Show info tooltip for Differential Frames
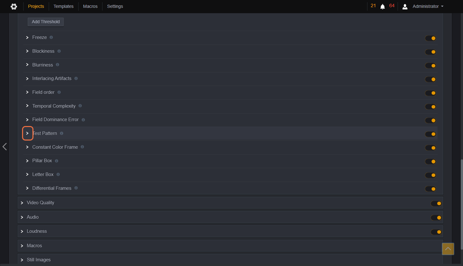This screenshot has width=463, height=266. 76,188
